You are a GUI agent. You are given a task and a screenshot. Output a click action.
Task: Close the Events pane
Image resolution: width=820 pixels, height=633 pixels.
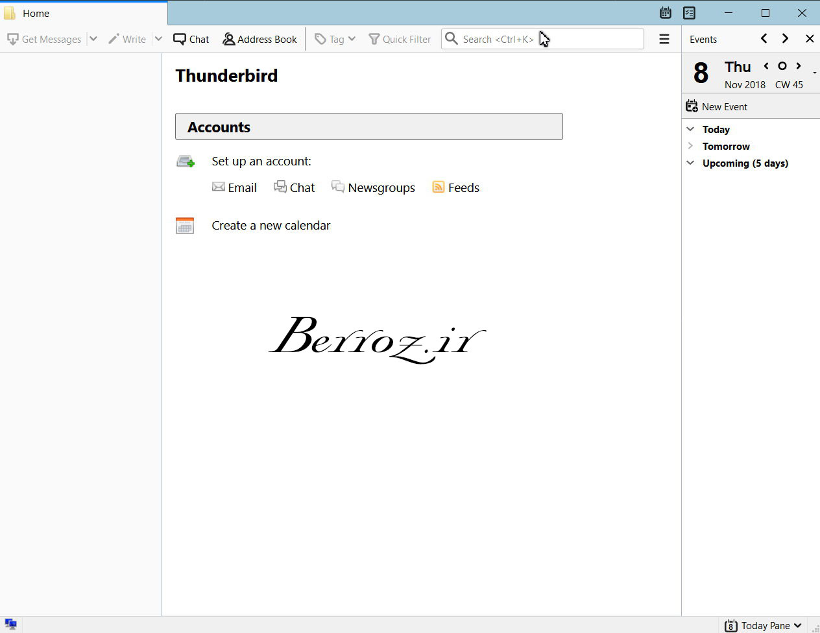(x=809, y=39)
